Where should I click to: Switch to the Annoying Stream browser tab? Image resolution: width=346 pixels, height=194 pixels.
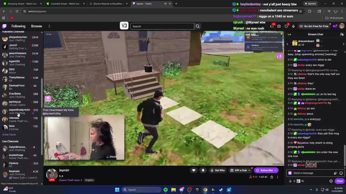(22, 4)
